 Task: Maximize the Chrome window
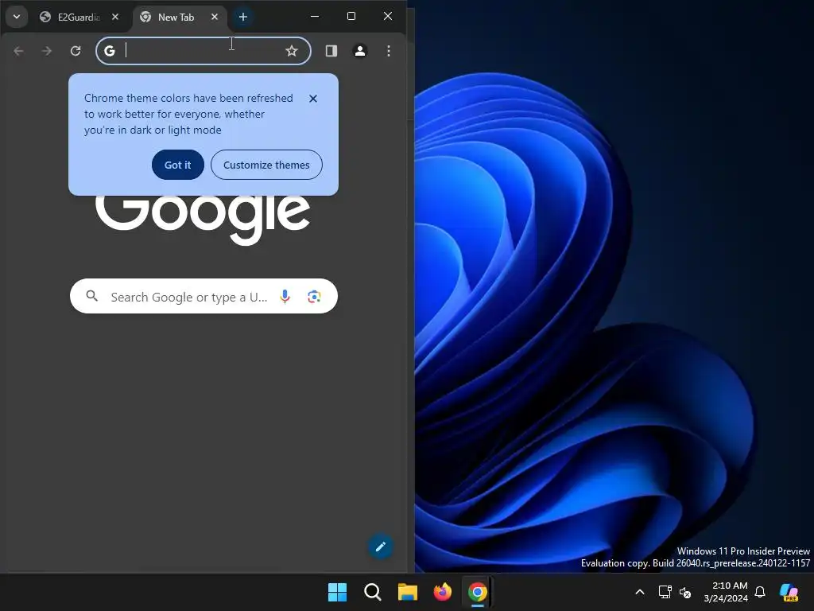[351, 17]
